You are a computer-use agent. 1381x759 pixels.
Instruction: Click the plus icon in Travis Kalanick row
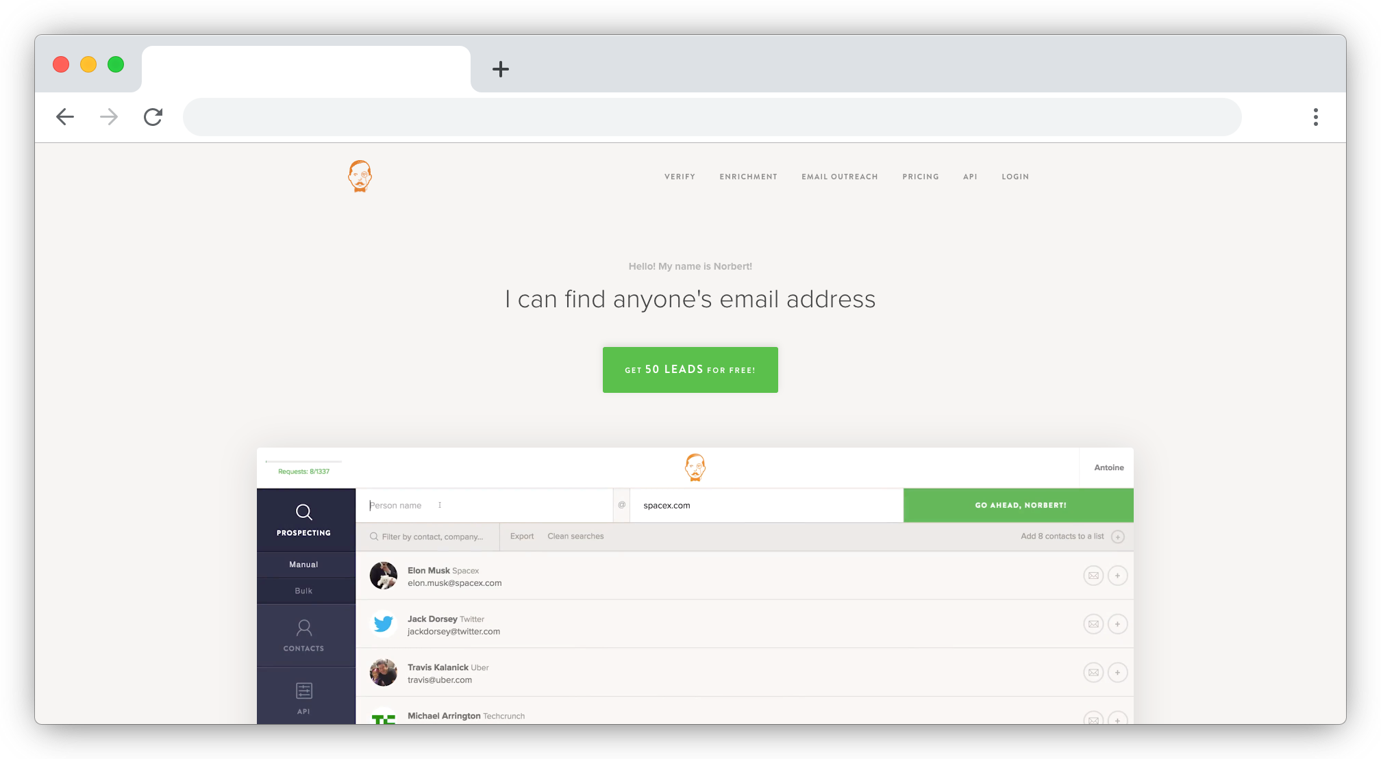pyautogui.click(x=1117, y=673)
